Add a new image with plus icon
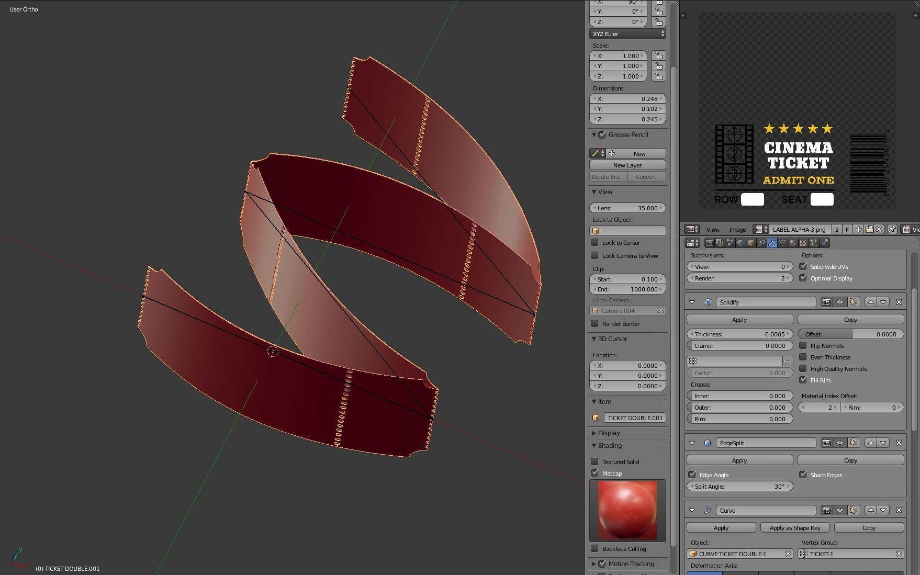 tap(858, 229)
